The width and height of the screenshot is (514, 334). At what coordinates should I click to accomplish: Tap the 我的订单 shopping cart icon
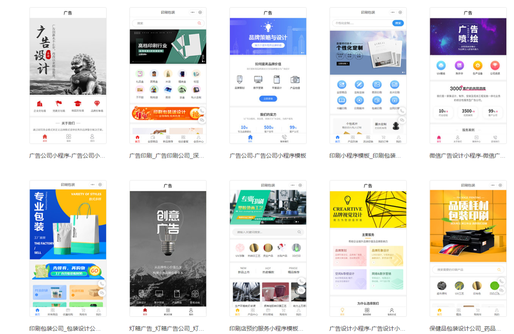tap(384, 138)
